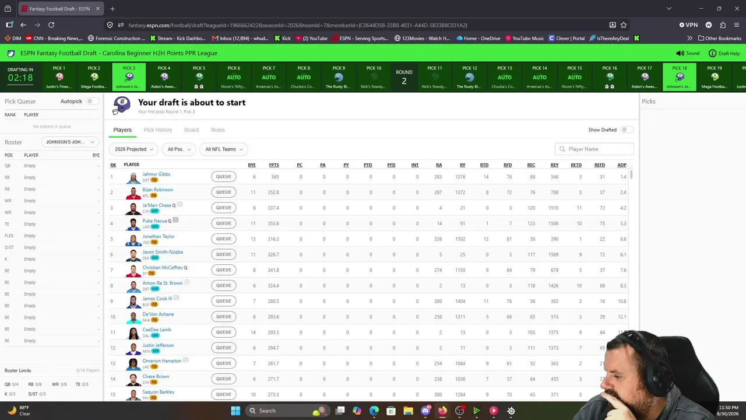Click player news note icon beside Ja'Marr Chase
Screen dimensions: 746x420
180,205
